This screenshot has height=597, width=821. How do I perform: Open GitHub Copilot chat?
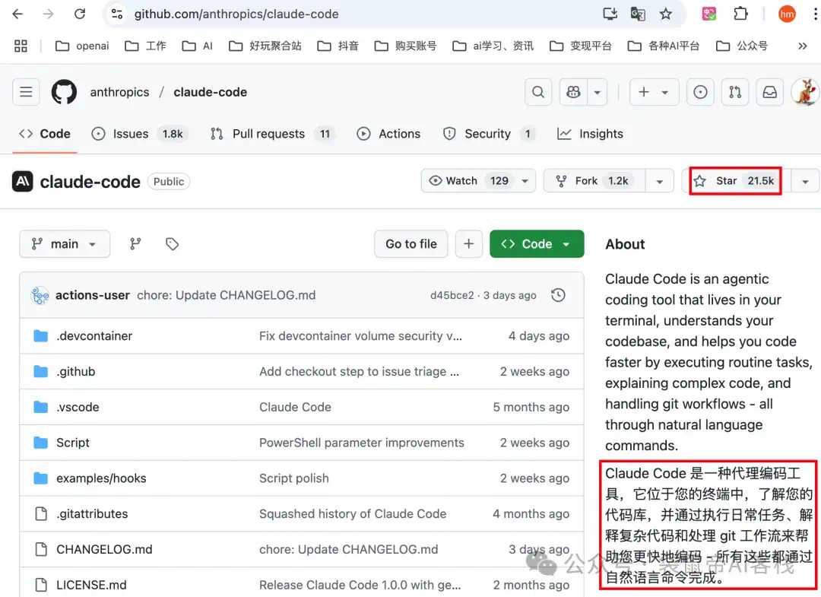click(573, 92)
